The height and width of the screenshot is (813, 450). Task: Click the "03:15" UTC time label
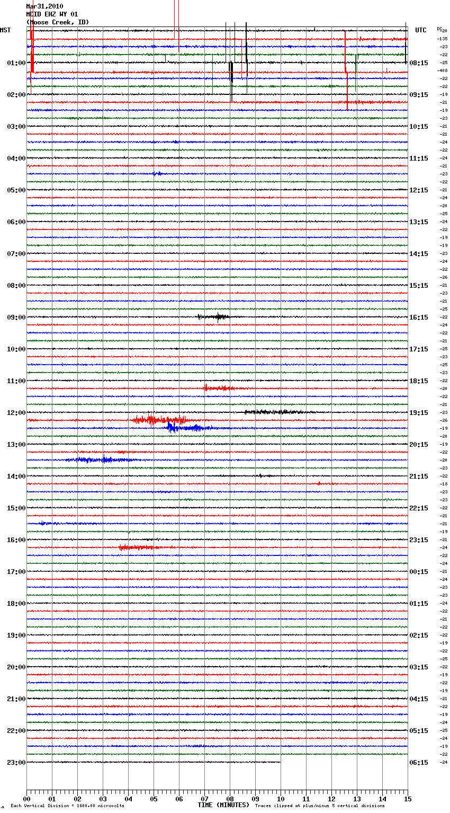419,667
